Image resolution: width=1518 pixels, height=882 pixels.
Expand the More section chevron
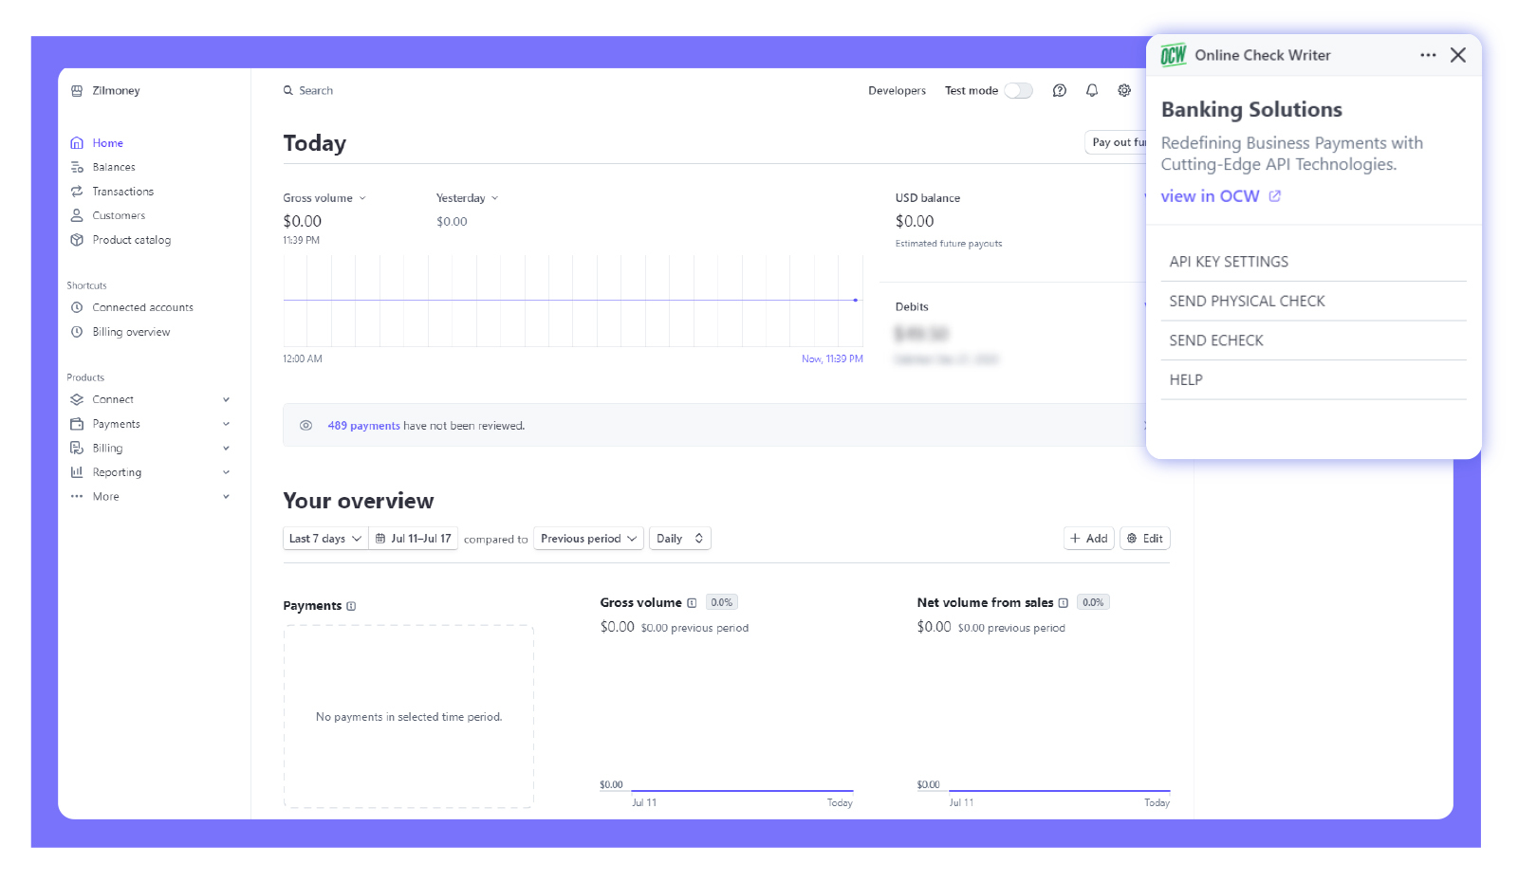226,497
